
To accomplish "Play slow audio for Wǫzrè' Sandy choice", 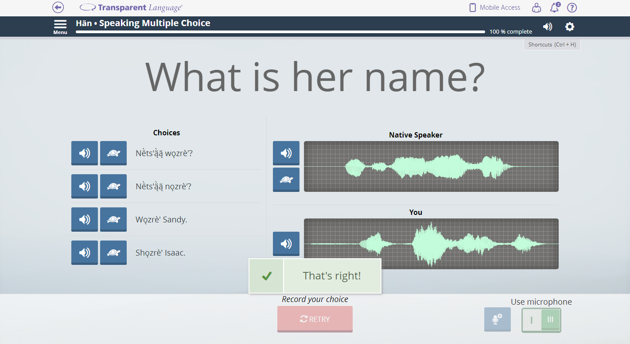I will click(113, 219).
